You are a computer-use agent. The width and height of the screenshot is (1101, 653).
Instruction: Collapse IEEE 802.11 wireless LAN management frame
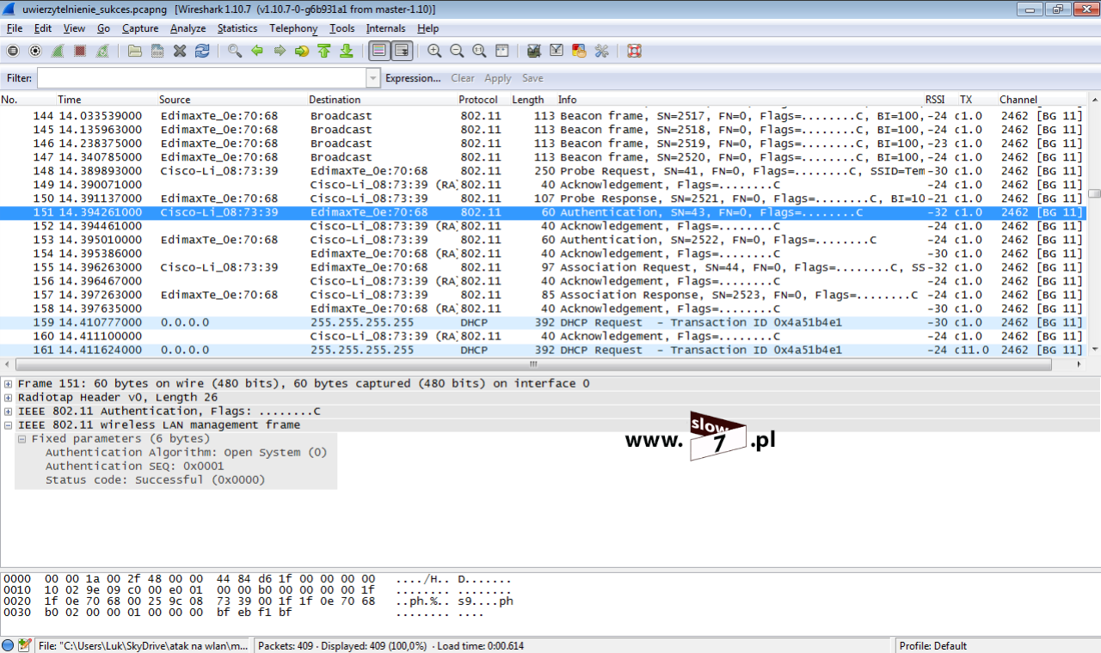pyautogui.click(x=9, y=425)
